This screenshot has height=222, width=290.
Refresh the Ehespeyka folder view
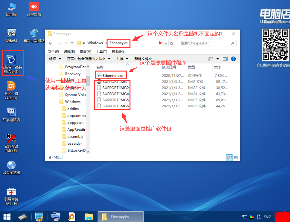pyautogui.click(x=171, y=43)
